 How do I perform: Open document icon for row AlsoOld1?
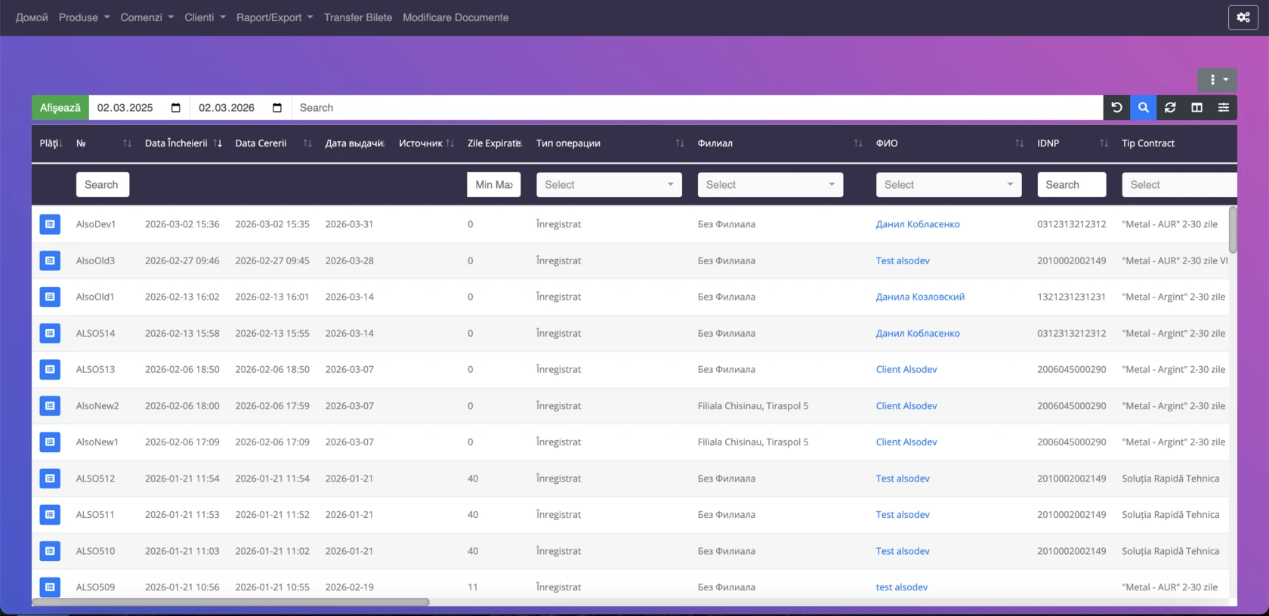pos(50,297)
